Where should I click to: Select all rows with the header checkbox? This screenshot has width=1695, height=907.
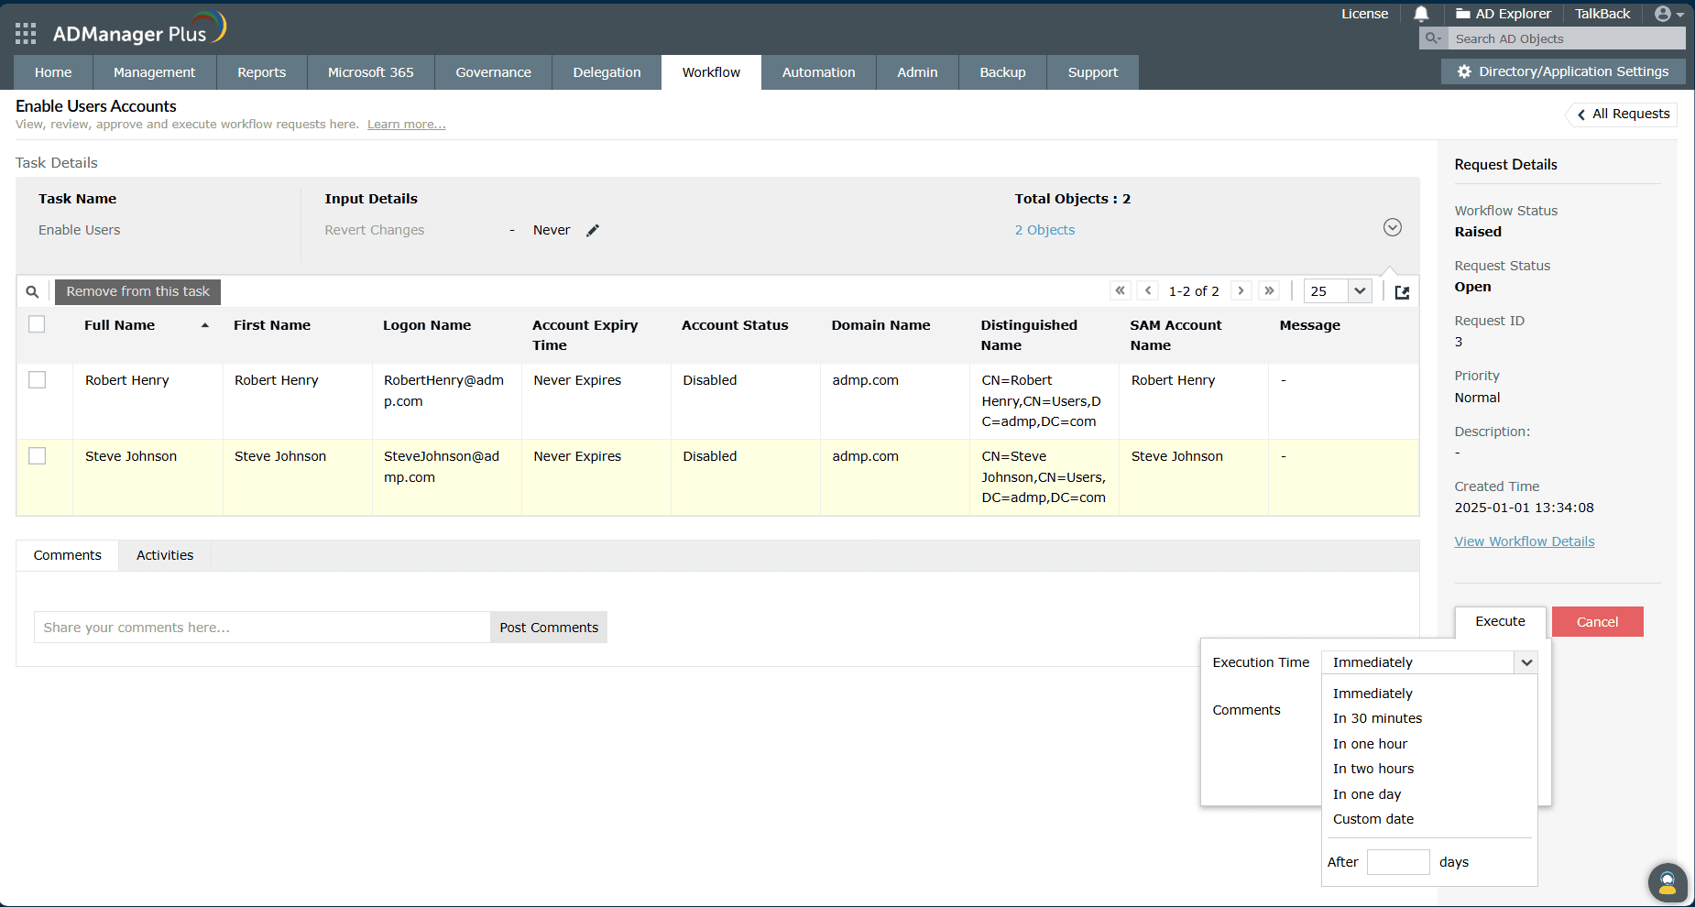37,324
